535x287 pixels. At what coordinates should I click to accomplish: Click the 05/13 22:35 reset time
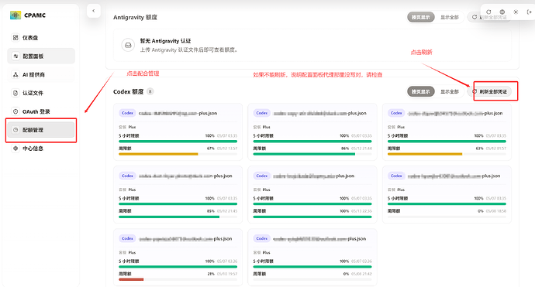tap(361, 211)
